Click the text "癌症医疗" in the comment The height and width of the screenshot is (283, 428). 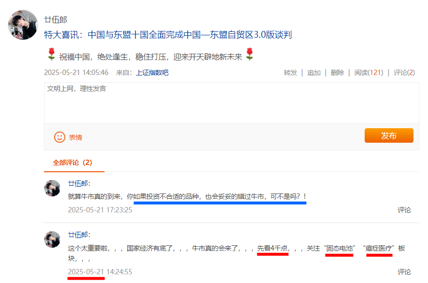tap(379, 248)
